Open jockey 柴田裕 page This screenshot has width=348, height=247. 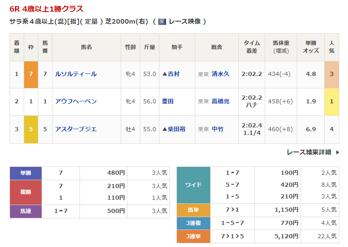176,129
